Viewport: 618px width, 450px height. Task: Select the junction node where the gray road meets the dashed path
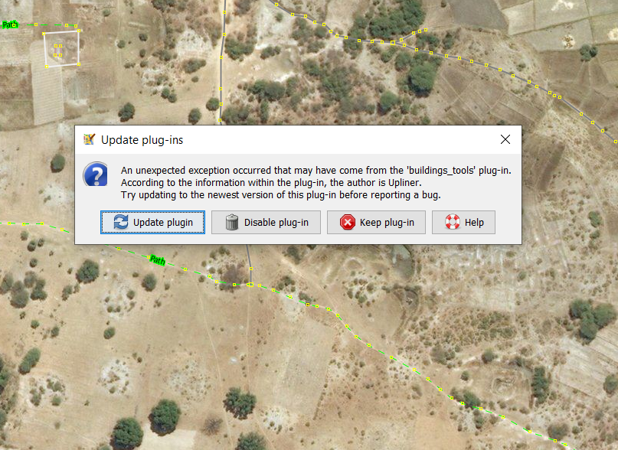coord(250,285)
